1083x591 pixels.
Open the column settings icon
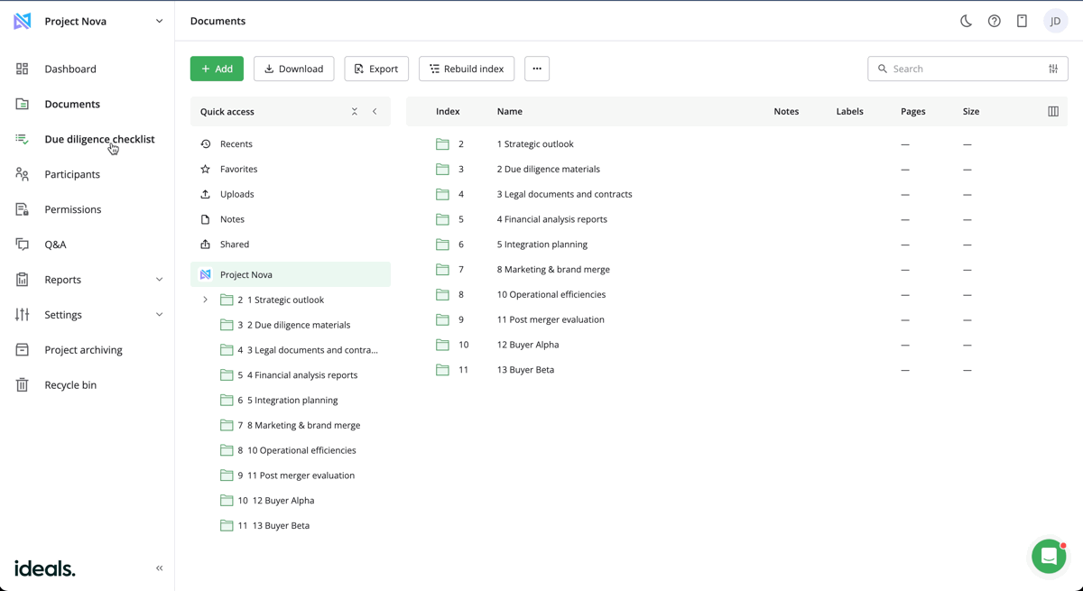[x=1052, y=112]
